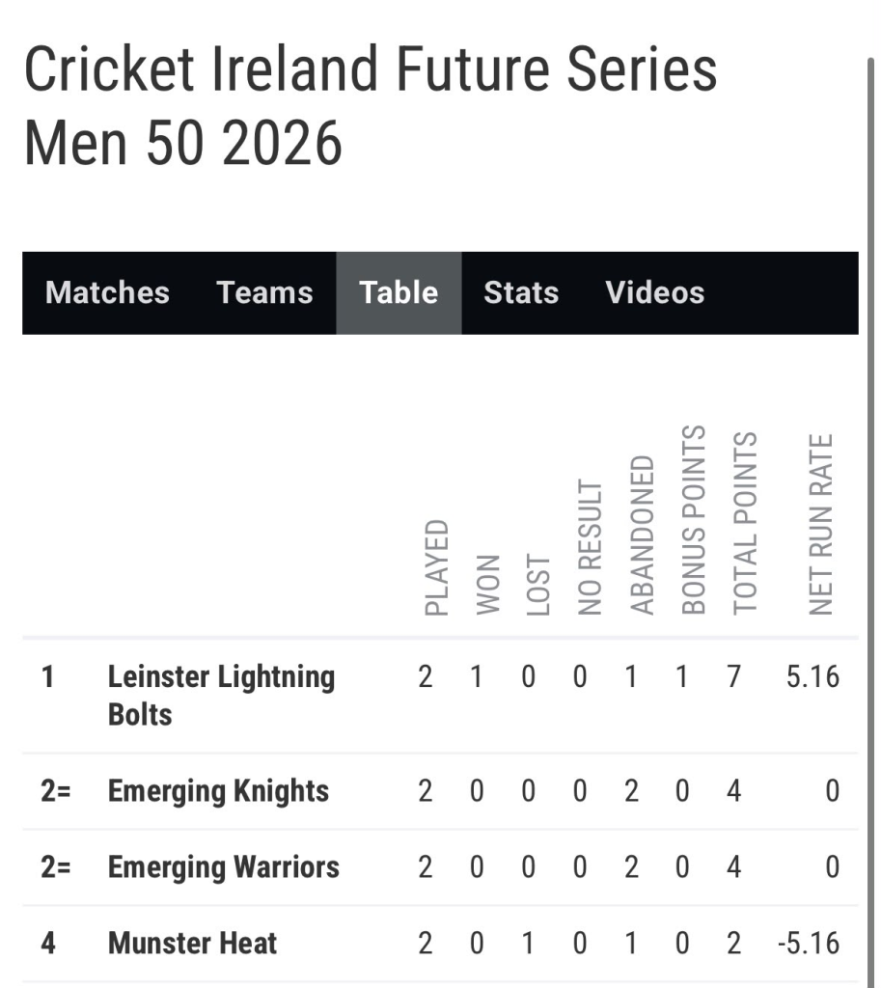Click the LOST column header
The height and width of the screenshot is (988, 881).
tap(538, 585)
